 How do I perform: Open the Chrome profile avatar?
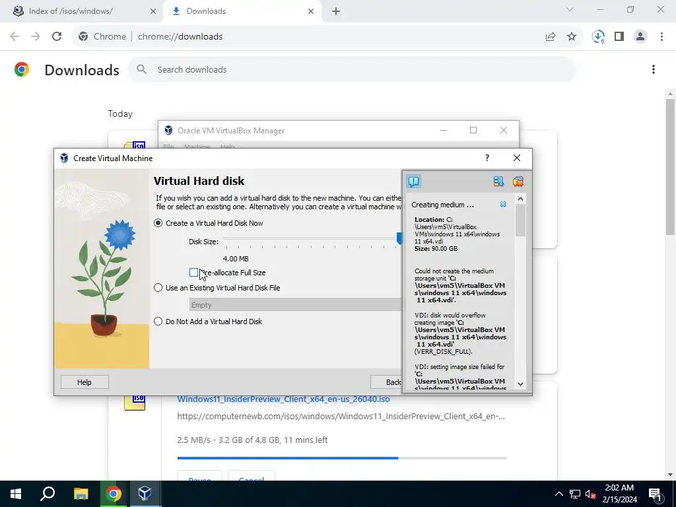coord(640,37)
